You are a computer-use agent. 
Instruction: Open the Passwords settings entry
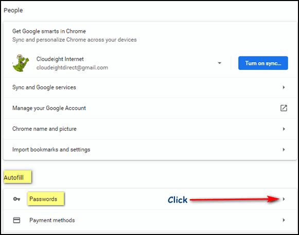pos(150,199)
